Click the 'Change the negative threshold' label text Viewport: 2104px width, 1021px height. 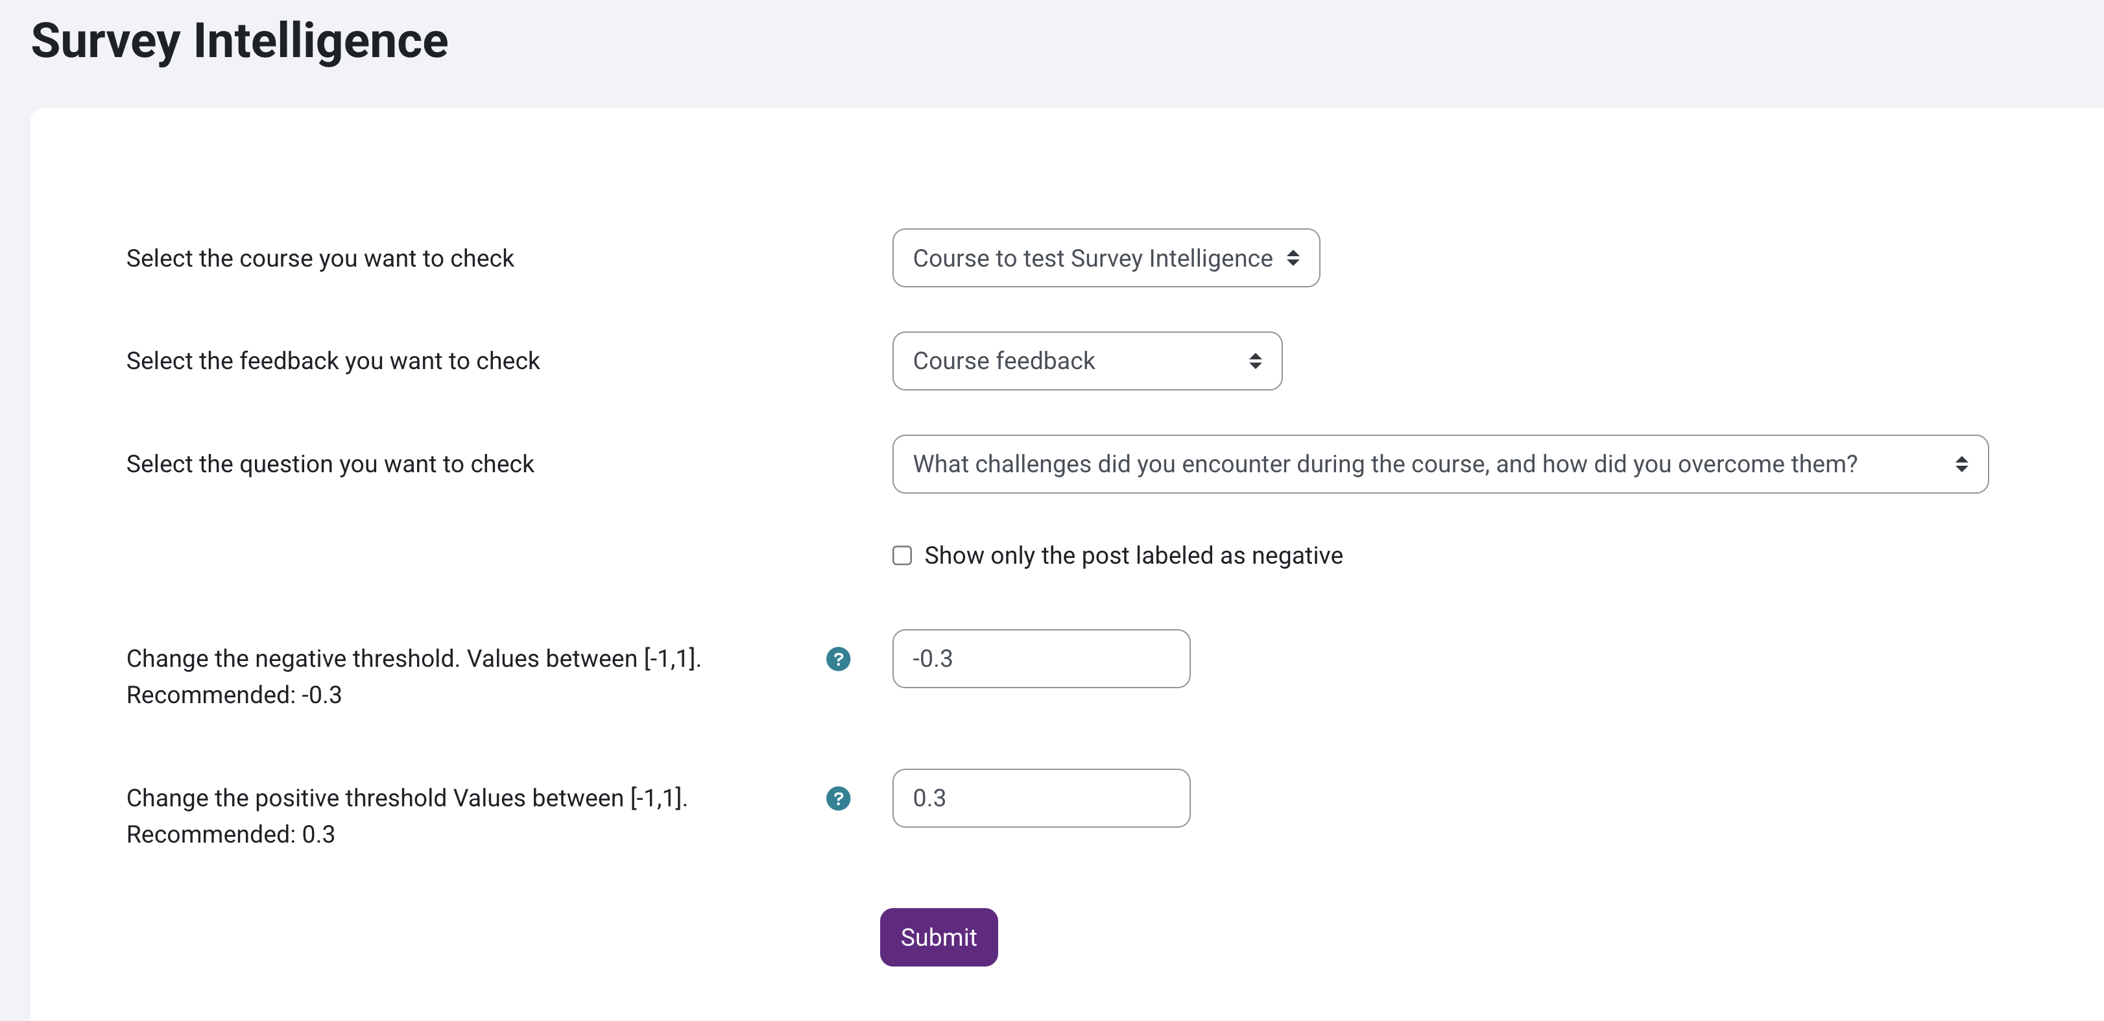click(413, 658)
